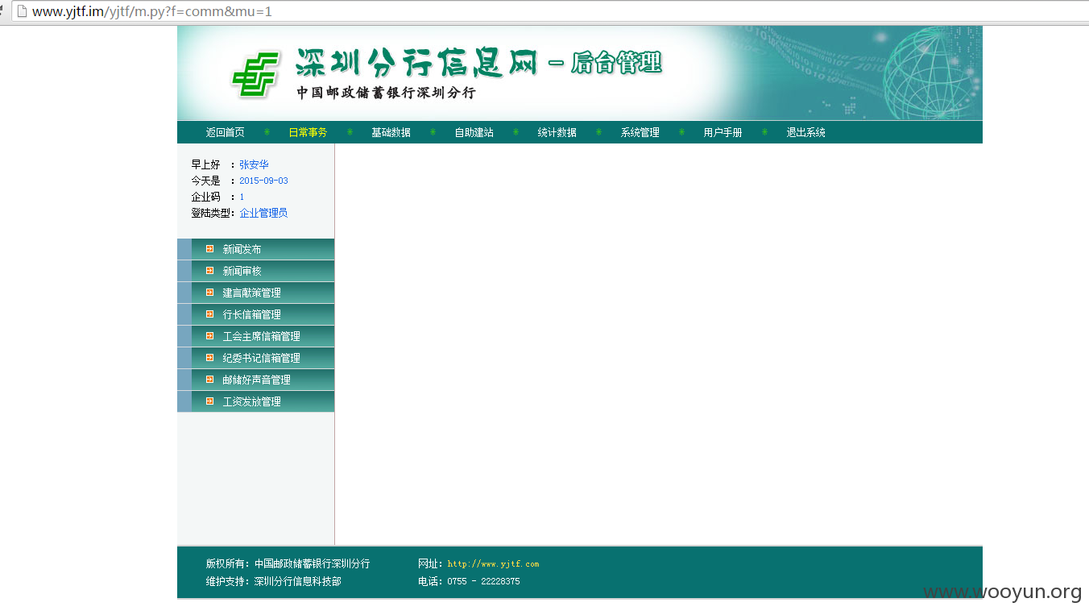Click the date 2015-09-03

pos(263,181)
